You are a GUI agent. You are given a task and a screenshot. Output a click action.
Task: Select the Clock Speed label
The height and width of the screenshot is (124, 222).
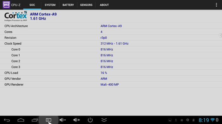pyautogui.click(x=13, y=44)
